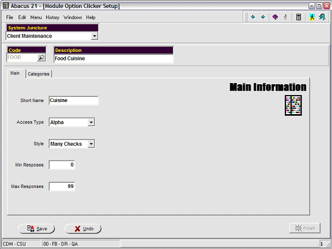Select the Main tab
This screenshot has height=249, width=332.
15,73
